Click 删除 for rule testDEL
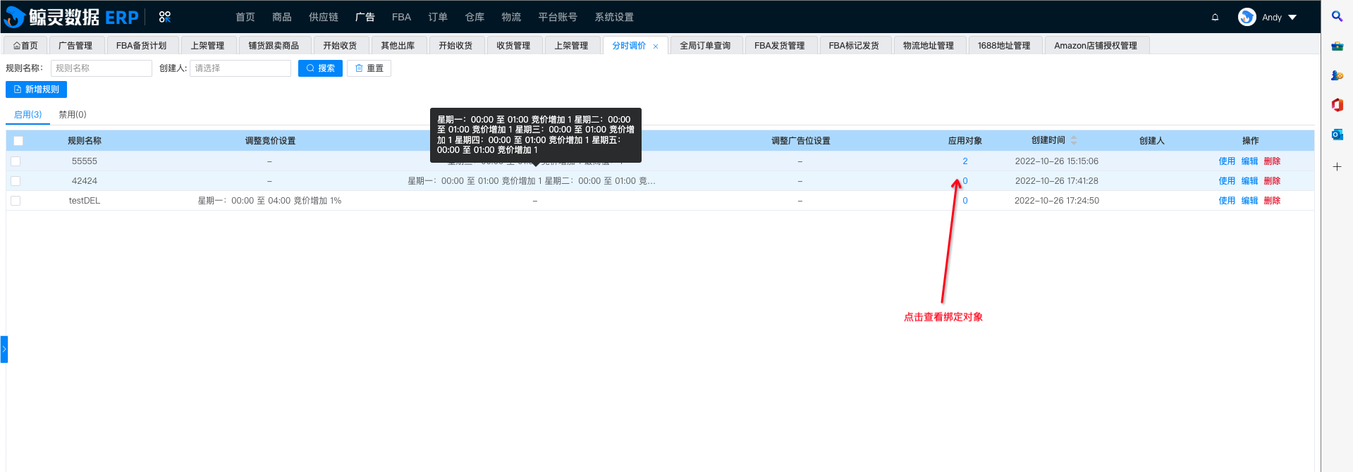This screenshot has height=472, width=1353. [x=1272, y=201]
